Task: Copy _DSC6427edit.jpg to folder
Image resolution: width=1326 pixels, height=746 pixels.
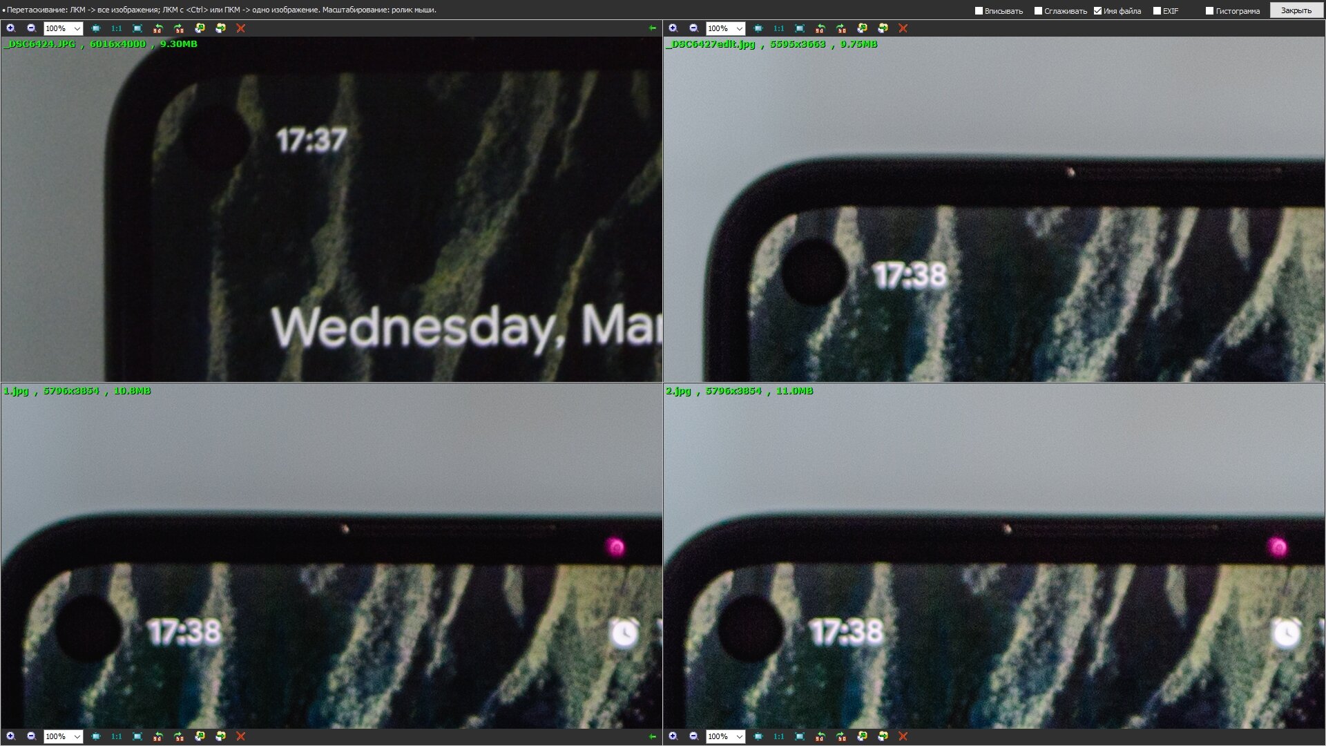Action: 862,28
